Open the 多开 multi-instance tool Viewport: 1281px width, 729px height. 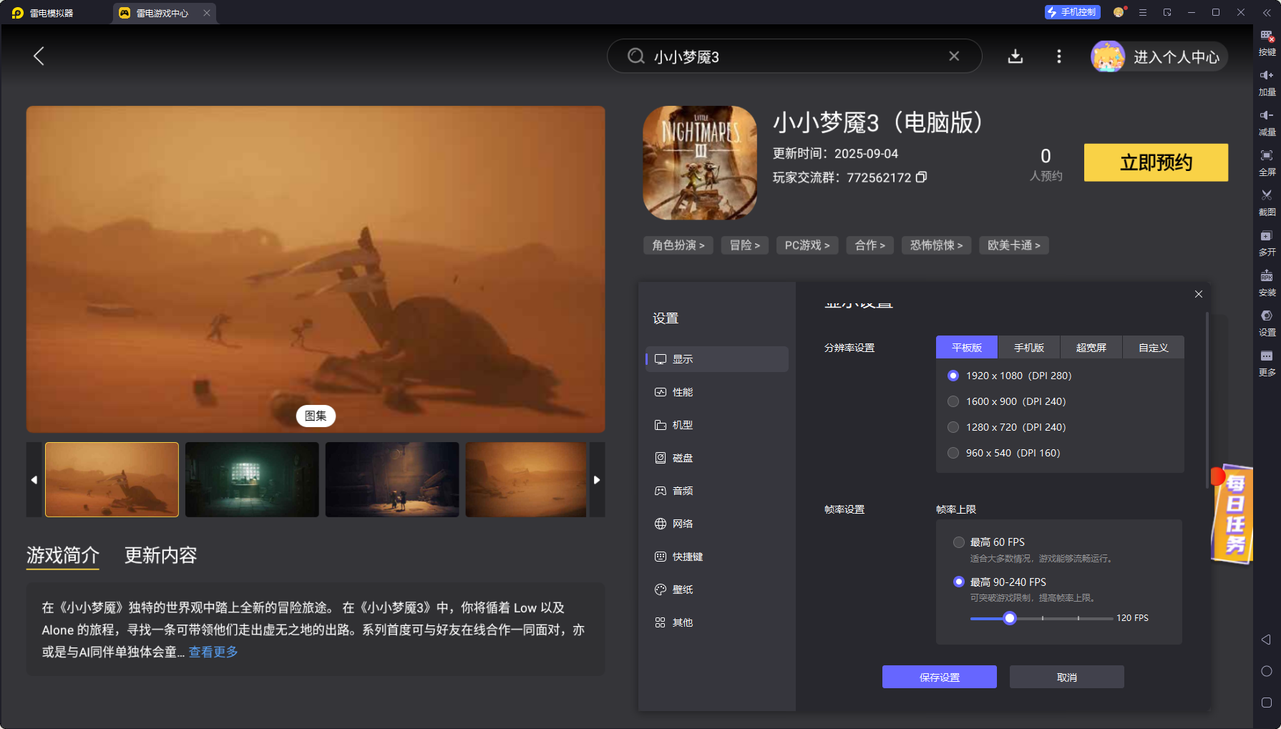coord(1267,243)
